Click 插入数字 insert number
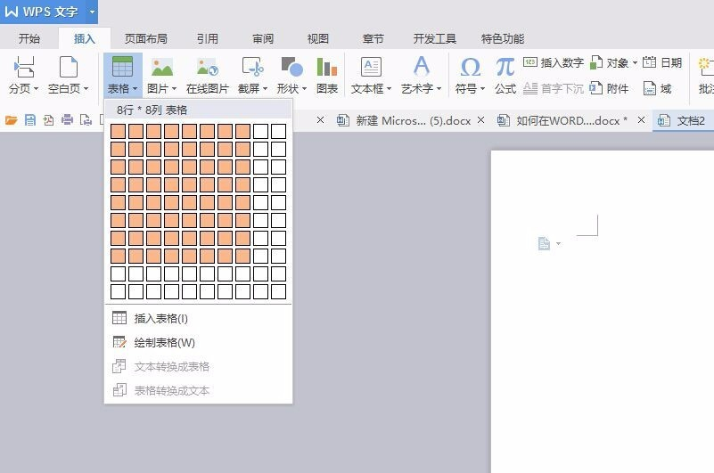This screenshot has width=714, height=473. [554, 62]
